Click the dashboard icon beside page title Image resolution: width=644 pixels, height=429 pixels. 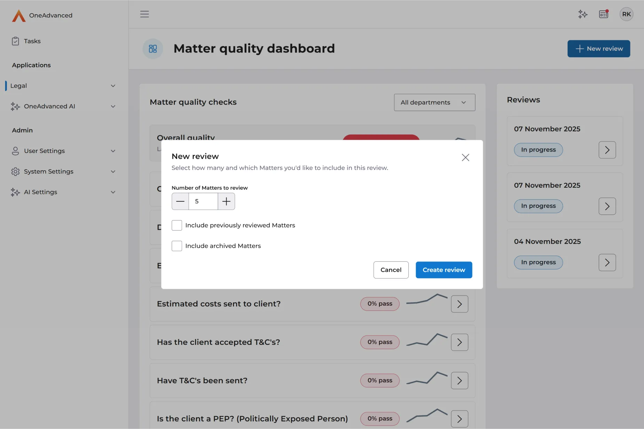click(153, 49)
